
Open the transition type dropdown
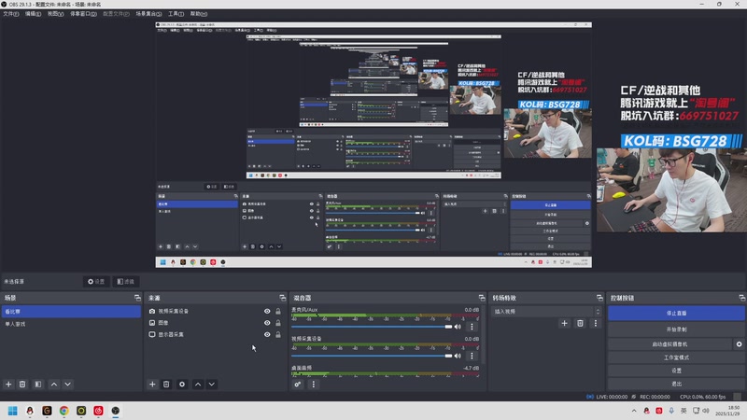click(x=546, y=312)
